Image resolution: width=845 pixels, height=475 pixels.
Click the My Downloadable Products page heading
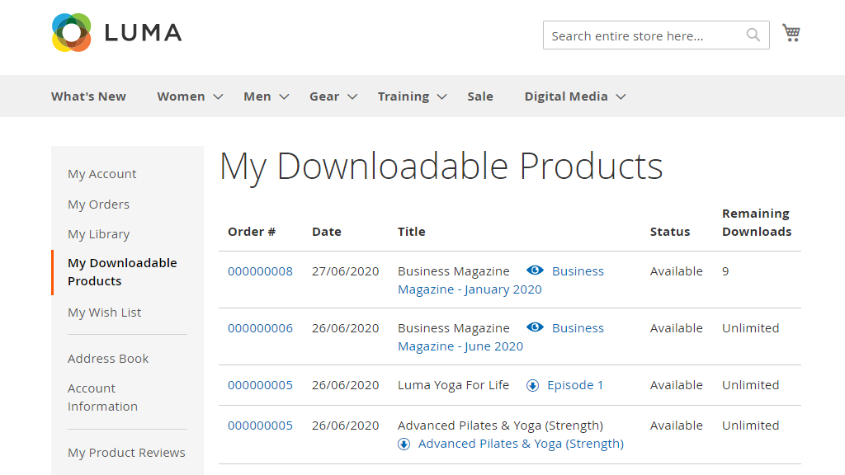[x=441, y=167]
